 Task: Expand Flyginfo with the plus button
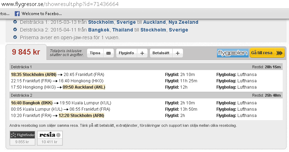click(142, 53)
